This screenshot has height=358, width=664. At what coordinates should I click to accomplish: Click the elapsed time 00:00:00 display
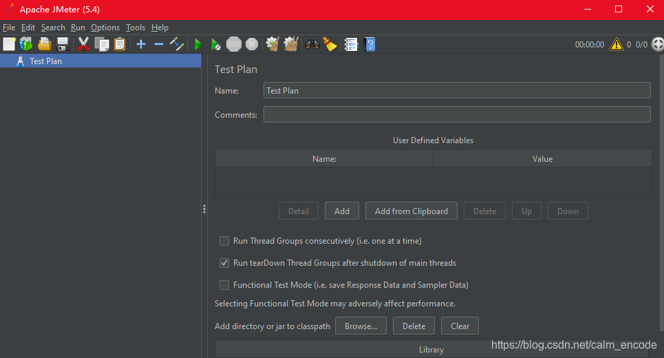[590, 45]
